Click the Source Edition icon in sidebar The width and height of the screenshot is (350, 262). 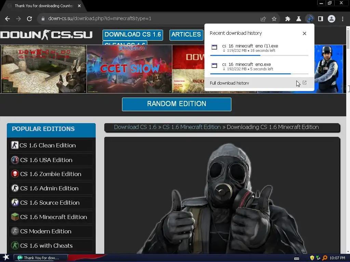pos(15,202)
